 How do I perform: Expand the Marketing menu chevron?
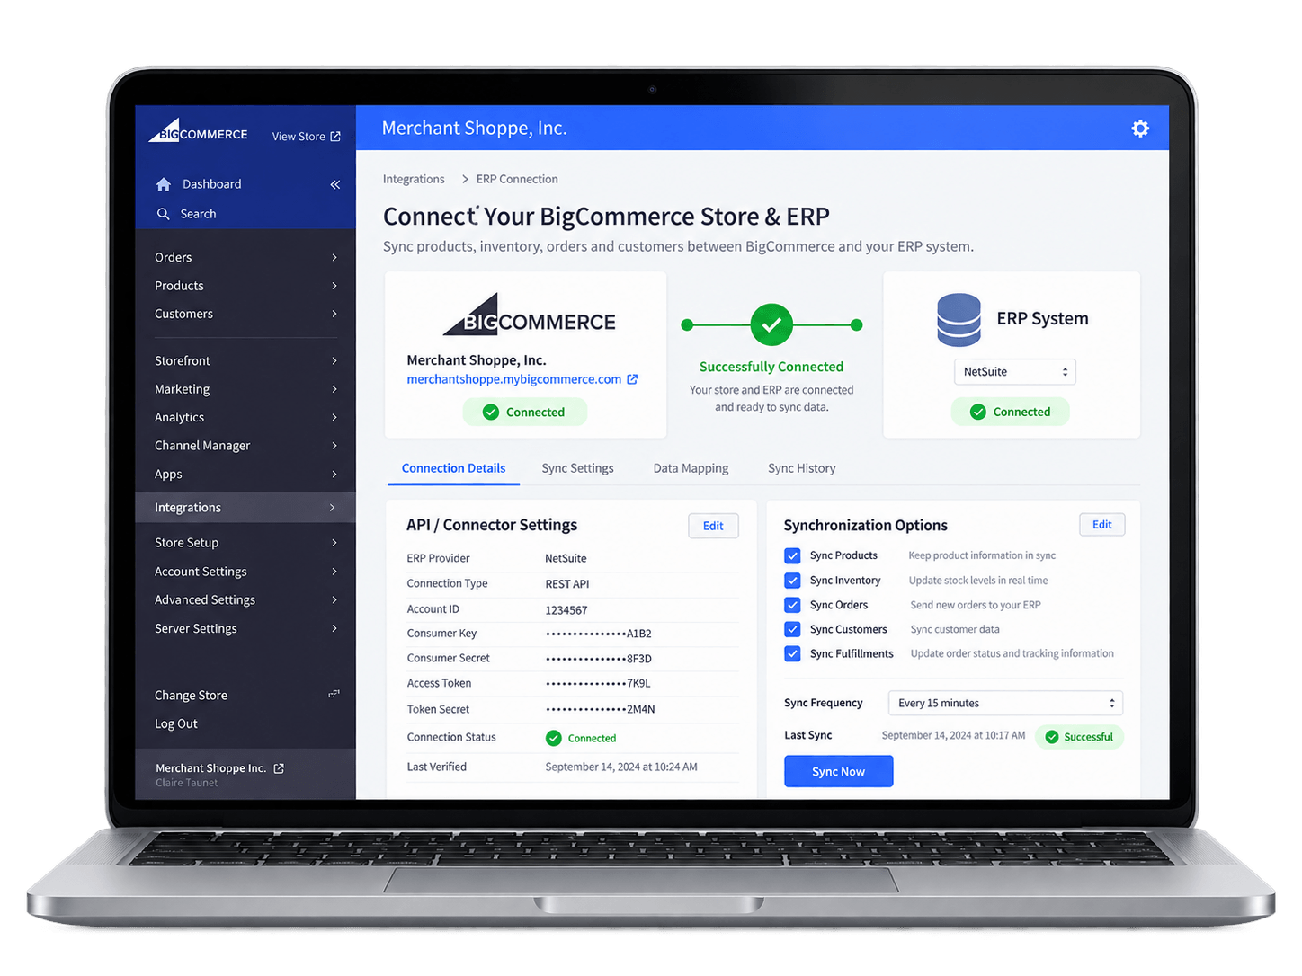[x=334, y=389]
